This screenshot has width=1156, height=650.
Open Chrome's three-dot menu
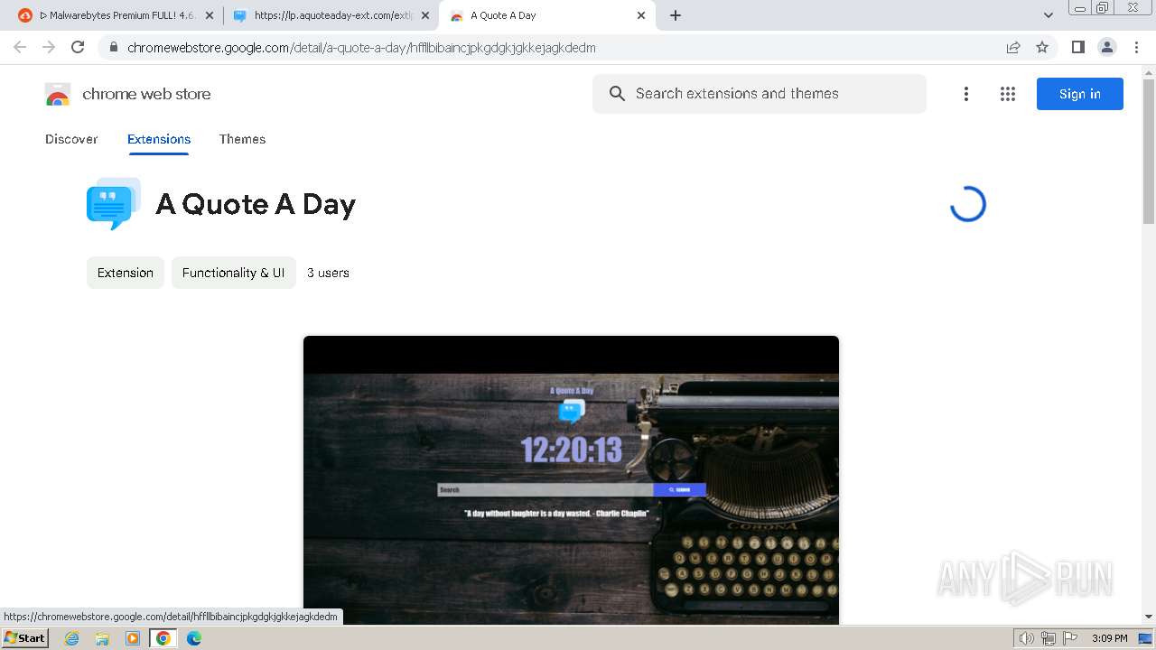[1136, 47]
